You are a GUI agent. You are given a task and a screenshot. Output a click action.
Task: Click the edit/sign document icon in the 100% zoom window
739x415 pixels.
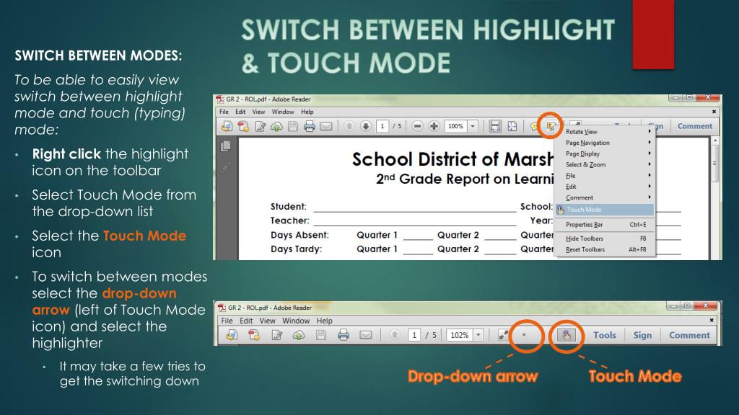[x=260, y=126]
